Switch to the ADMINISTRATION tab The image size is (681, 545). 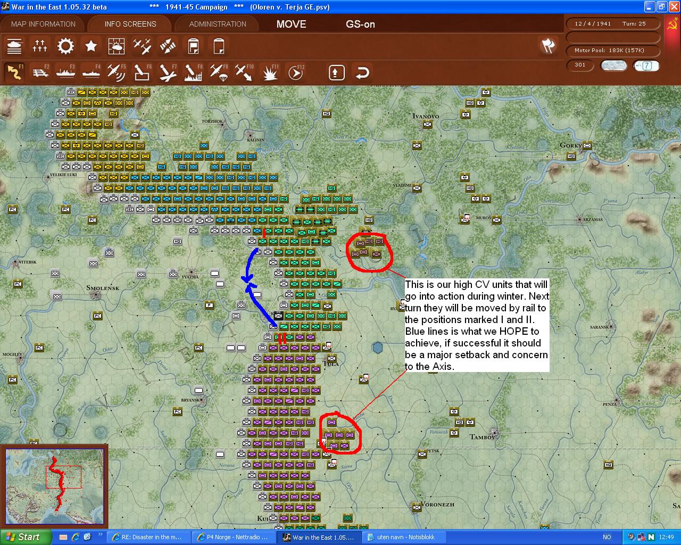pyautogui.click(x=218, y=24)
